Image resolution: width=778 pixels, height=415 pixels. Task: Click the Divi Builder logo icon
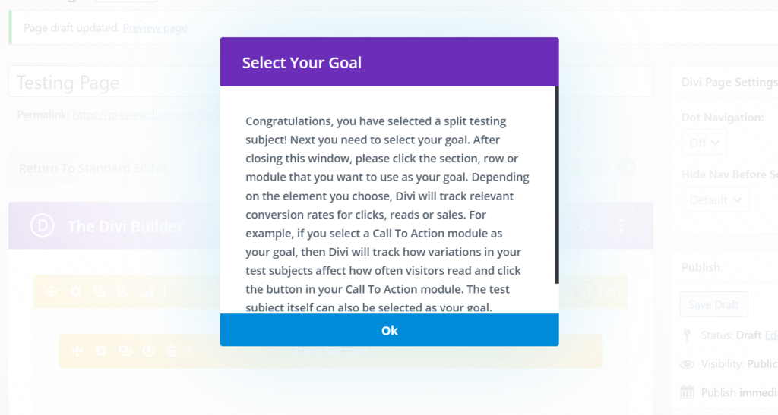(43, 226)
